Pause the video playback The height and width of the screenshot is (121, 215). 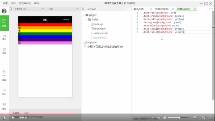pos(5,118)
